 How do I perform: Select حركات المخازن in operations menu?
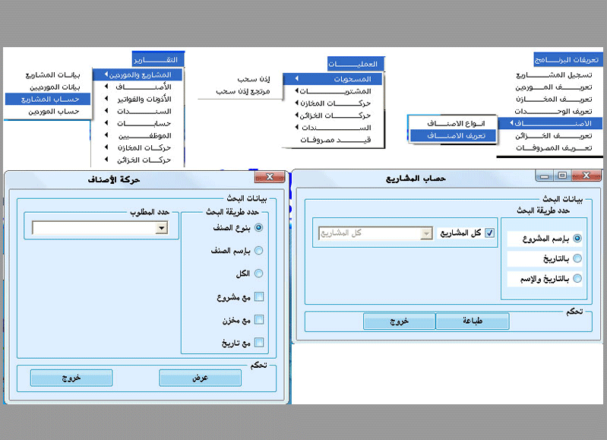click(x=333, y=103)
